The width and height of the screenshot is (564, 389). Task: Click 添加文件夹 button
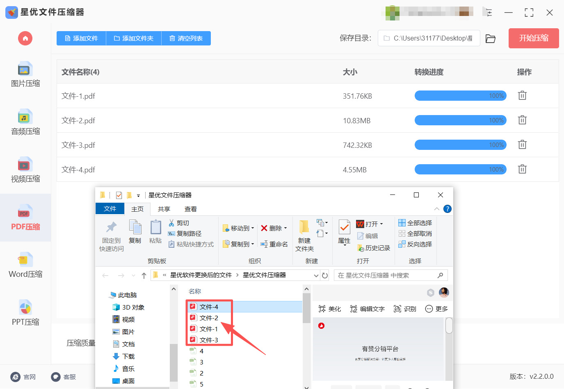tap(134, 38)
